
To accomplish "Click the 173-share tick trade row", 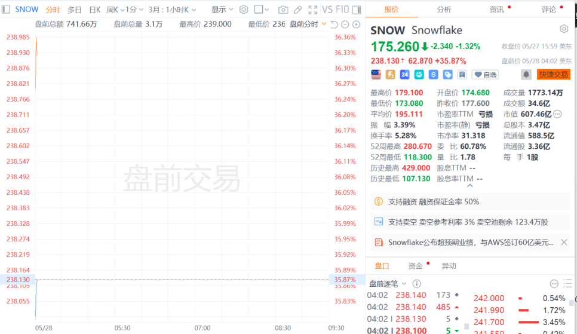I will [x=413, y=295].
